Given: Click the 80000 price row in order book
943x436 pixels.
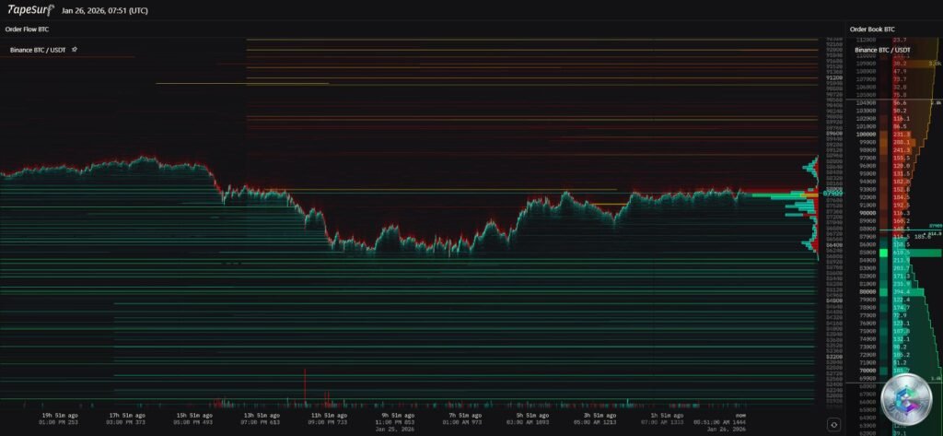Looking at the screenshot, I should [x=866, y=291].
